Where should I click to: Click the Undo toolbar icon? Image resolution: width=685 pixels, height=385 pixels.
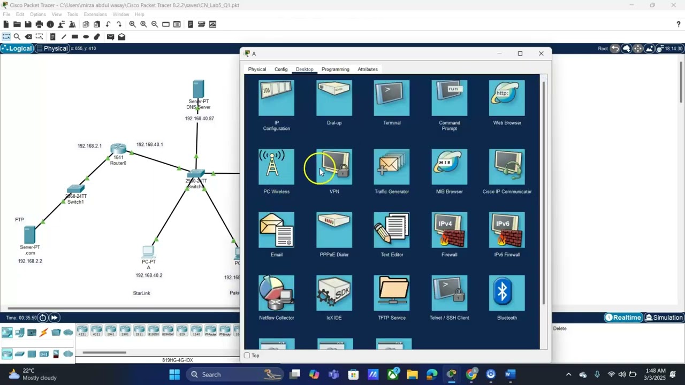point(108,24)
